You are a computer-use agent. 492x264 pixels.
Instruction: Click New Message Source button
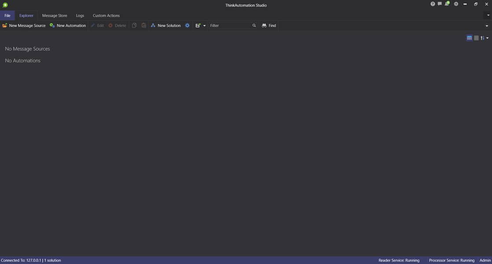pos(24,26)
